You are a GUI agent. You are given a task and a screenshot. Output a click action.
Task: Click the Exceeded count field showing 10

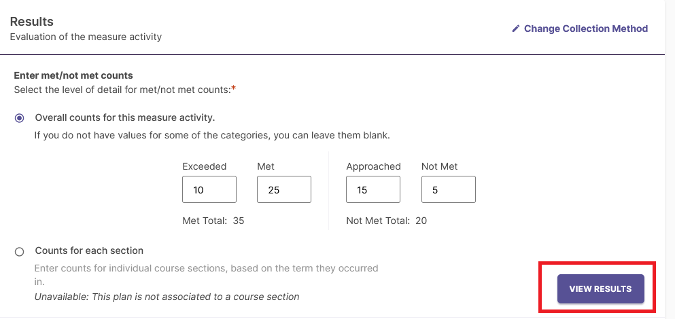tap(209, 189)
